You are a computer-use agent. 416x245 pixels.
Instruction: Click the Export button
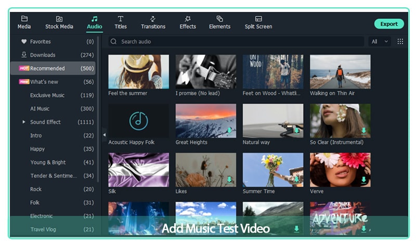pyautogui.click(x=389, y=24)
